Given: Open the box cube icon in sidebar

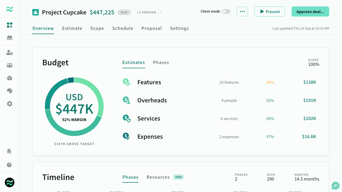Looking at the screenshot, I should [x=10, y=78].
